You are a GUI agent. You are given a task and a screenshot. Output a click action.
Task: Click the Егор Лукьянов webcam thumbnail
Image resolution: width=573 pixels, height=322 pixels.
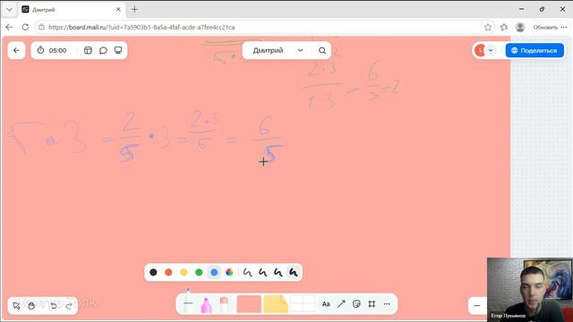[530, 290]
